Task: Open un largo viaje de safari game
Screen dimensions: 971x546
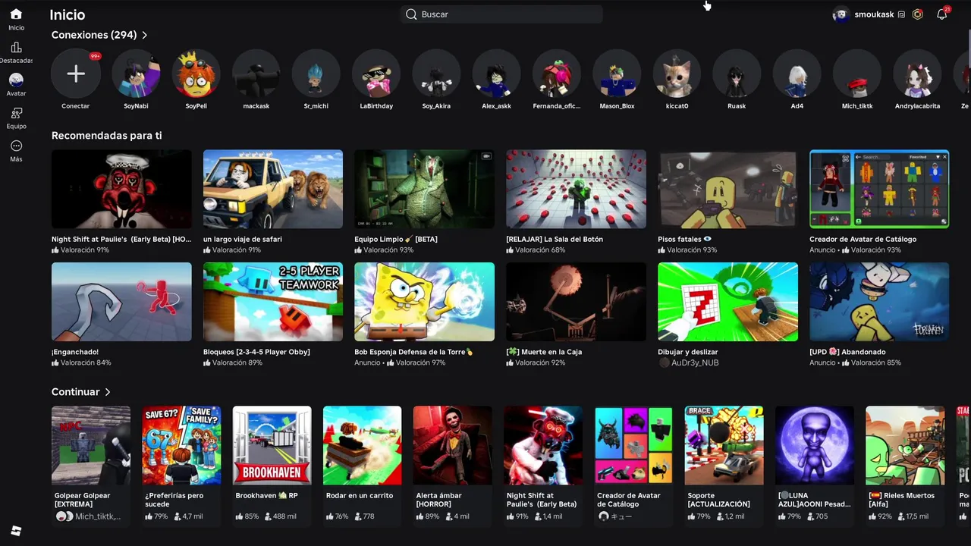Action: coord(273,189)
